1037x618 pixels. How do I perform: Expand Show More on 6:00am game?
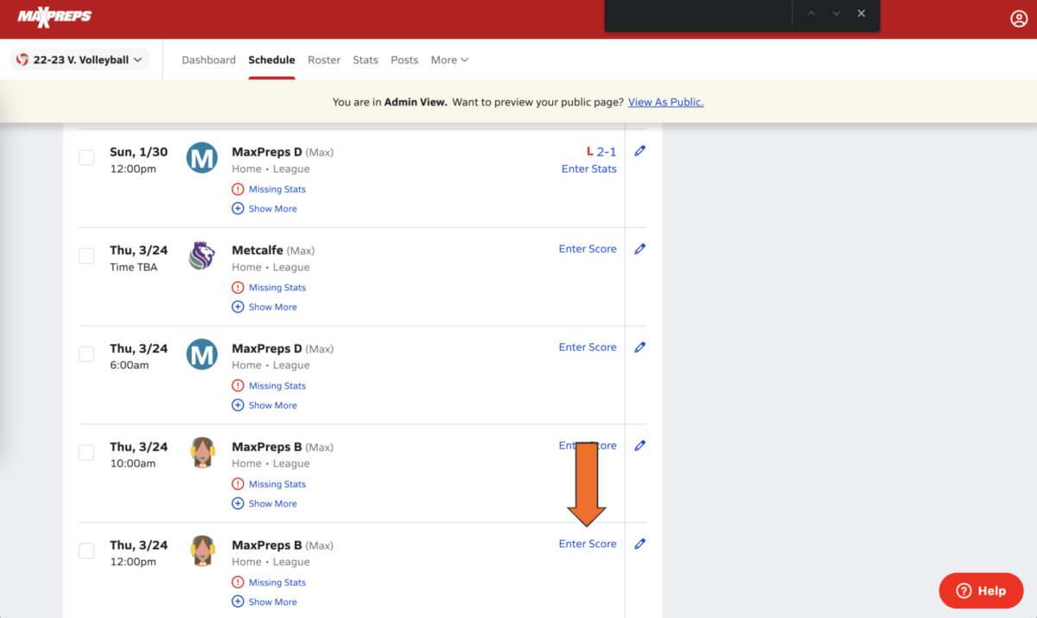tap(264, 405)
